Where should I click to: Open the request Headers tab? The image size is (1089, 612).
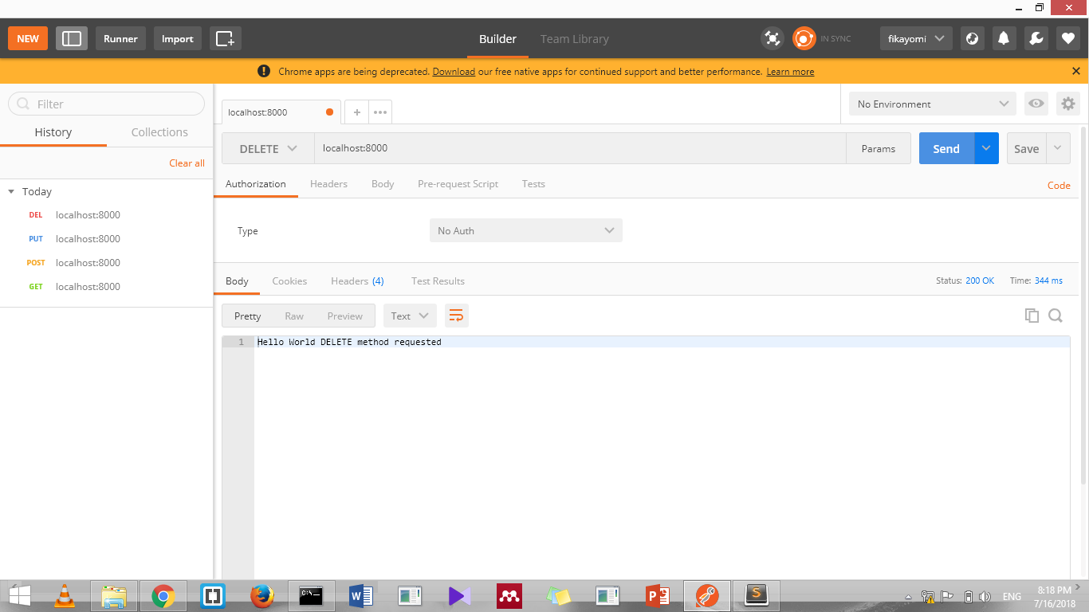coord(328,183)
